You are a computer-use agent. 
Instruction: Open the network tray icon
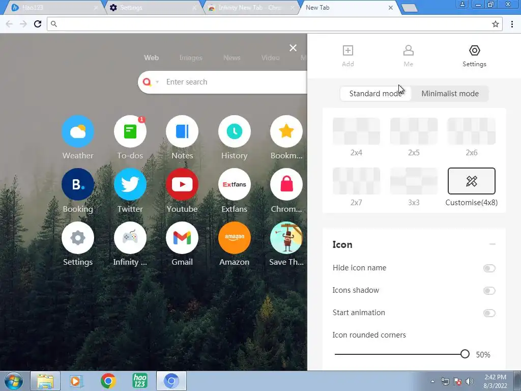point(445,381)
